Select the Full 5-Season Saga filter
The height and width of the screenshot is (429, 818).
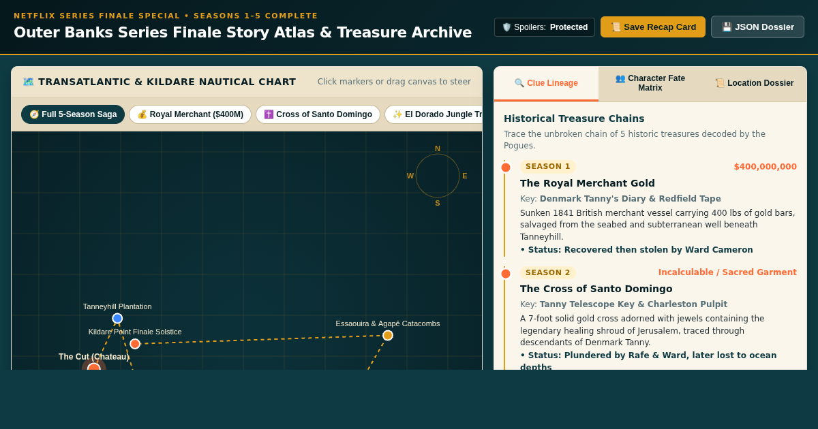[73, 114]
